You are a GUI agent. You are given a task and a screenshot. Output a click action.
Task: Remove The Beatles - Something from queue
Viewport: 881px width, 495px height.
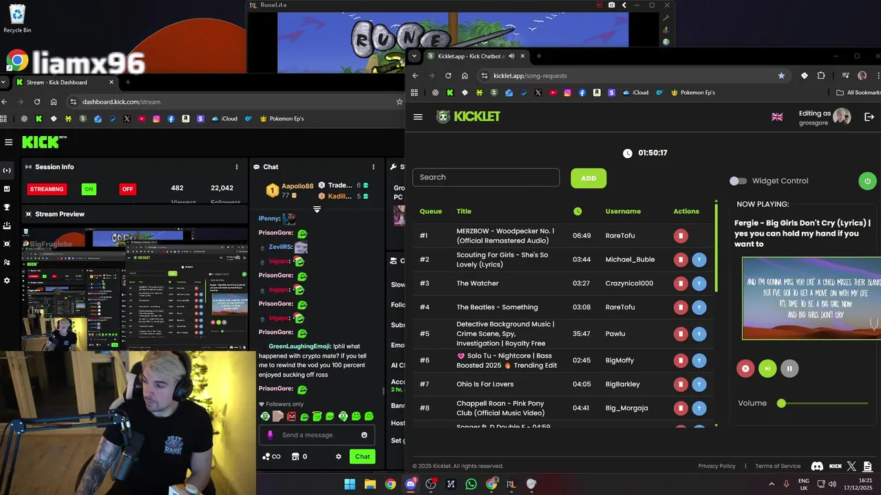click(680, 307)
